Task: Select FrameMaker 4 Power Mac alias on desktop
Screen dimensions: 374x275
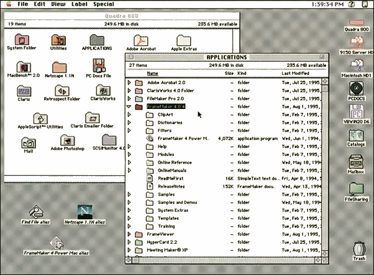Action: 57,243
